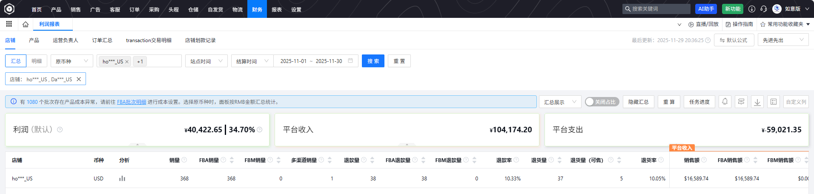Click the 重置 button
This screenshot has height=194, width=814.
click(399, 61)
